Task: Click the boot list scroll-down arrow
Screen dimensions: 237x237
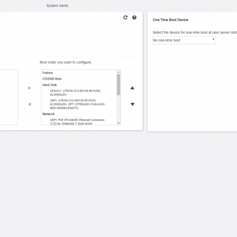Action: (118, 123)
